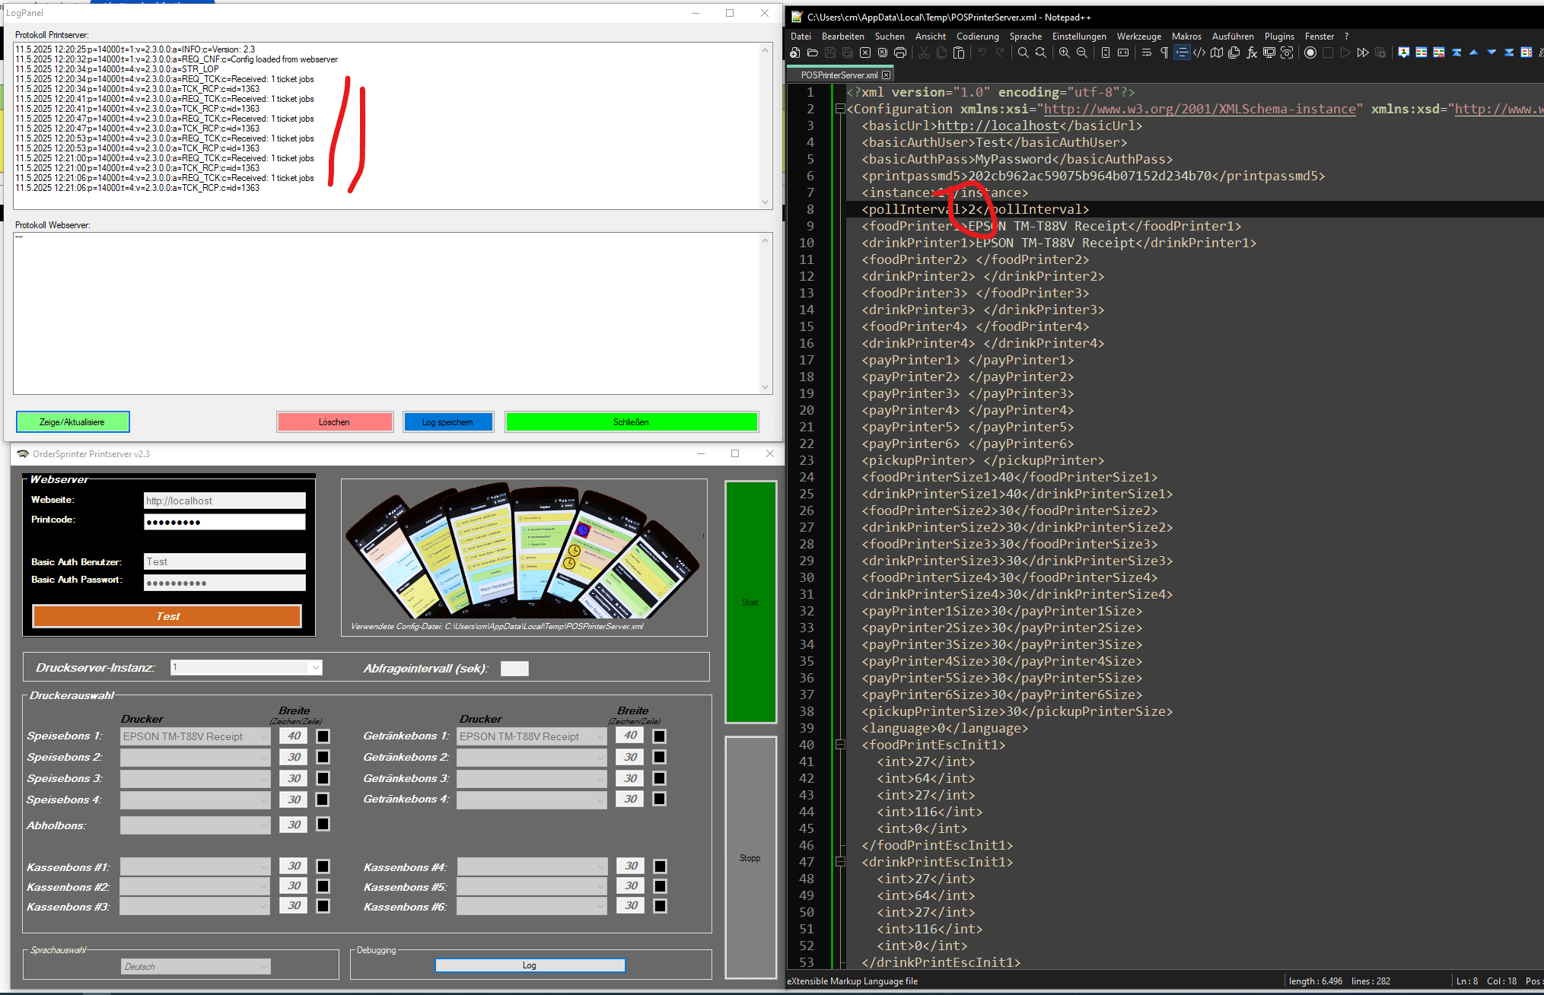Expand the Speisebons 1 printer dropdown
Screen dimensions: 1544x995
263,736
